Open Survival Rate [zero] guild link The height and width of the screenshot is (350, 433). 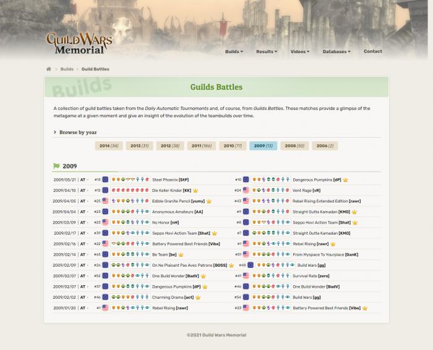(x=311, y=276)
